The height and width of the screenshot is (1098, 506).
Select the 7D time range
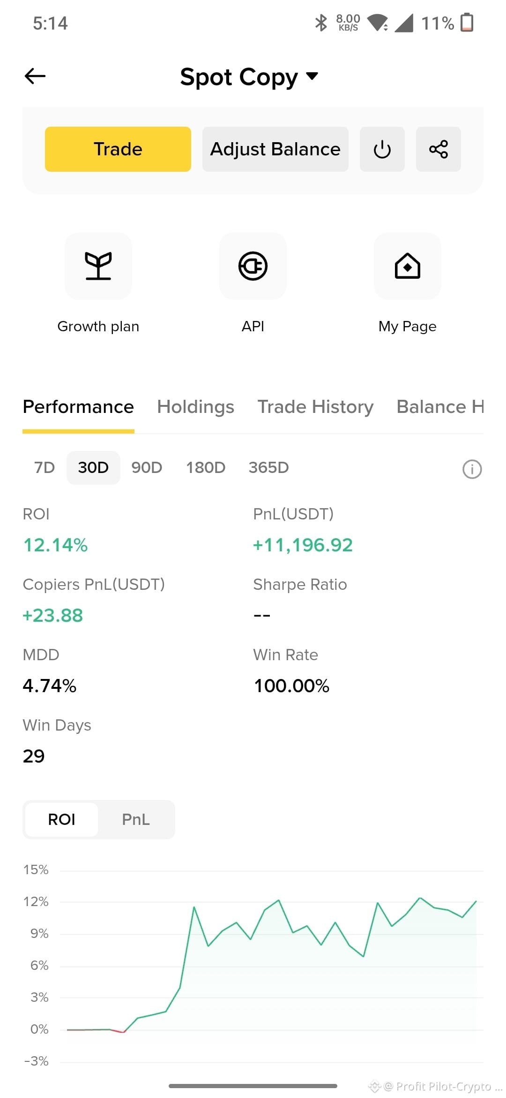45,467
